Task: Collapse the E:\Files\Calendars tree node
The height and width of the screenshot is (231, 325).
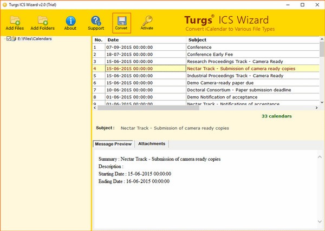Action: click(x=3, y=39)
